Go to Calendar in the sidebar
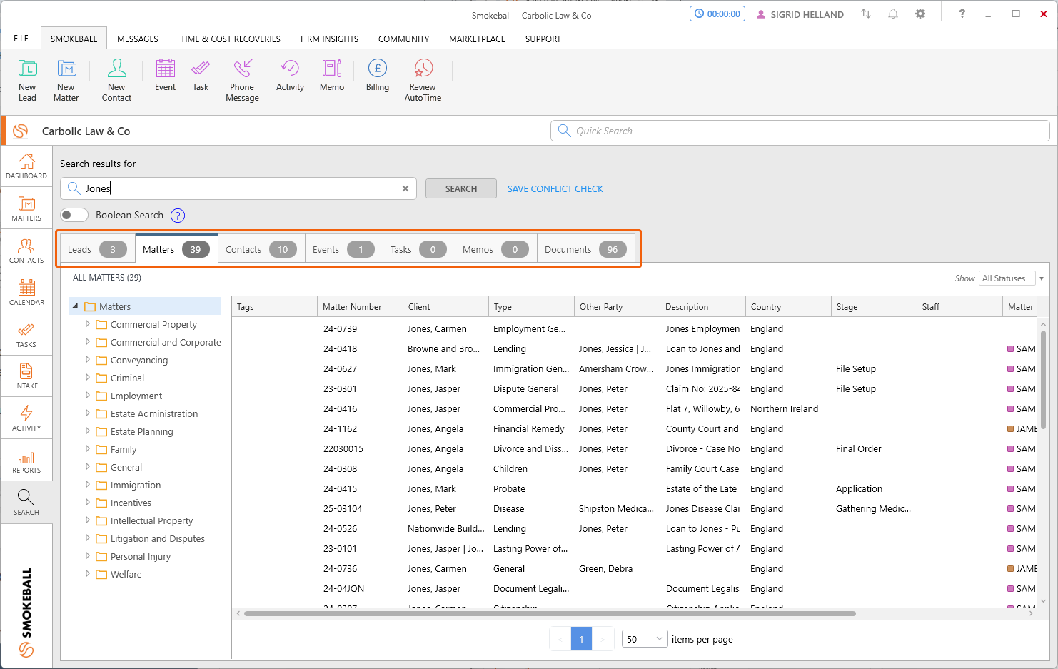The height and width of the screenshot is (669, 1058). [x=26, y=292]
